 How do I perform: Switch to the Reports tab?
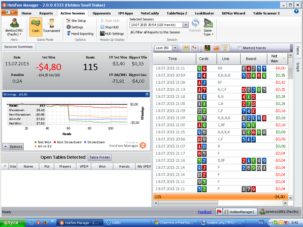pos(46,13)
